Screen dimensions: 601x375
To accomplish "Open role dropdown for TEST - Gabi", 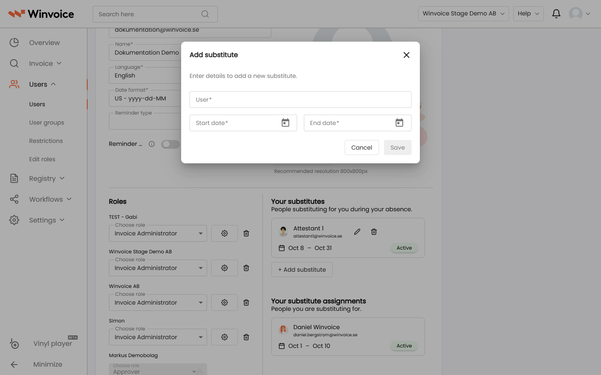I will coord(158,233).
